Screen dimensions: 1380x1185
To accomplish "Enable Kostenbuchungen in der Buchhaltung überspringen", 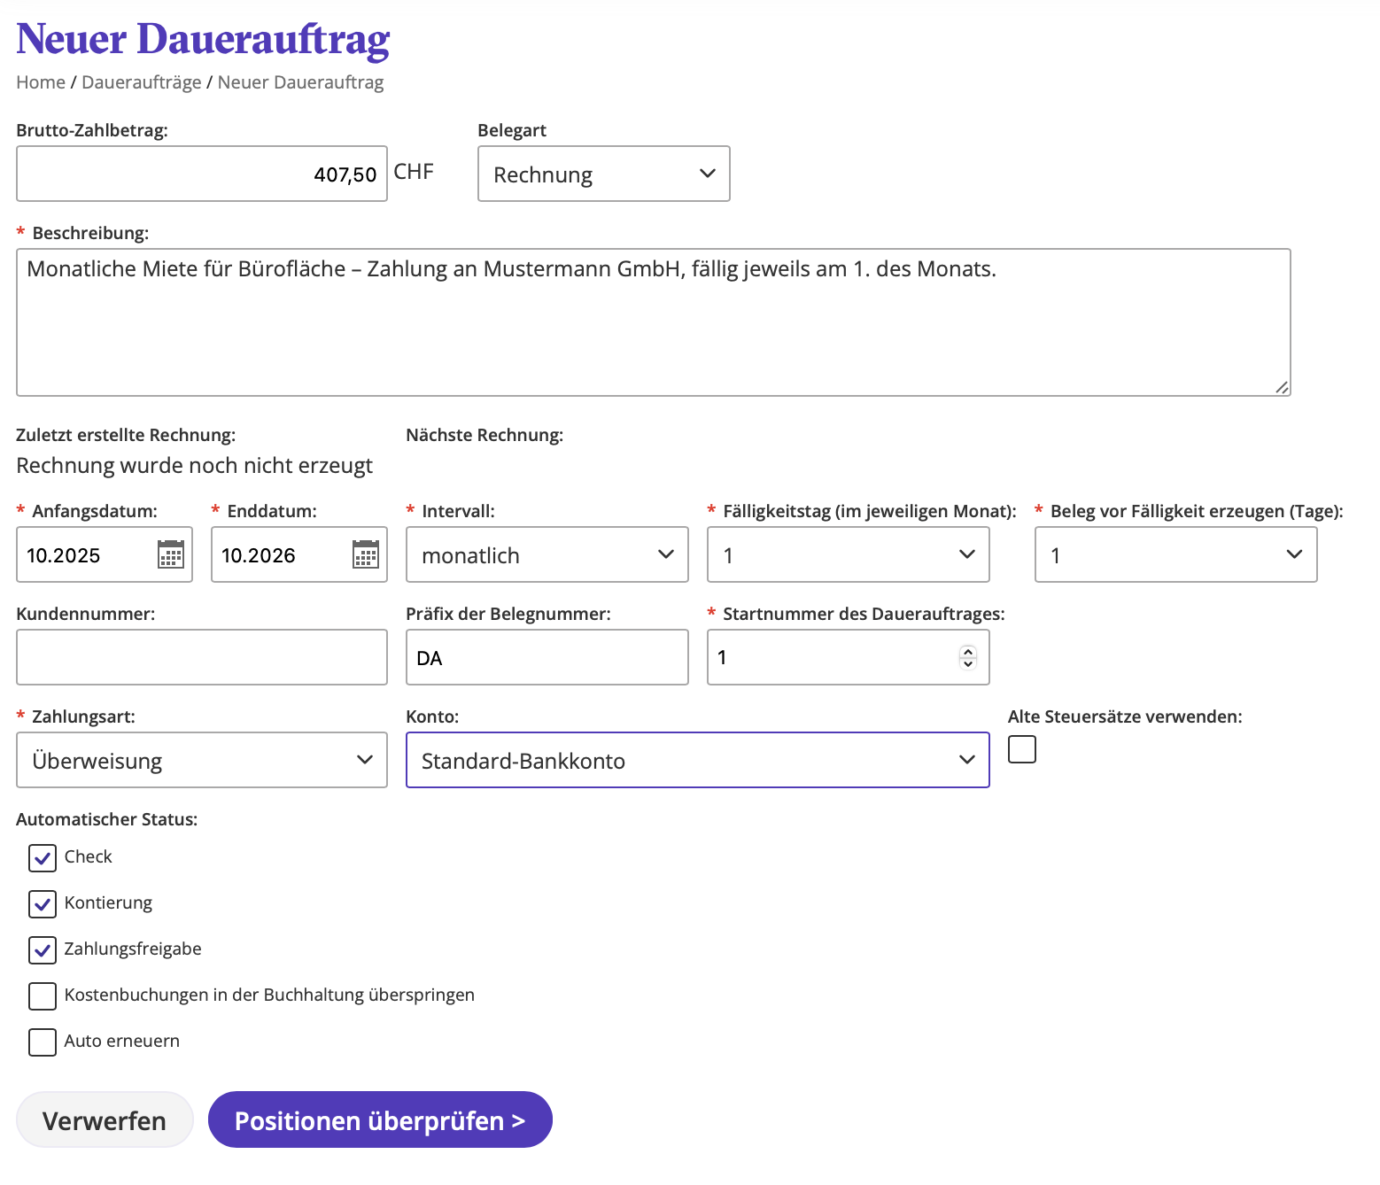I will (43, 995).
